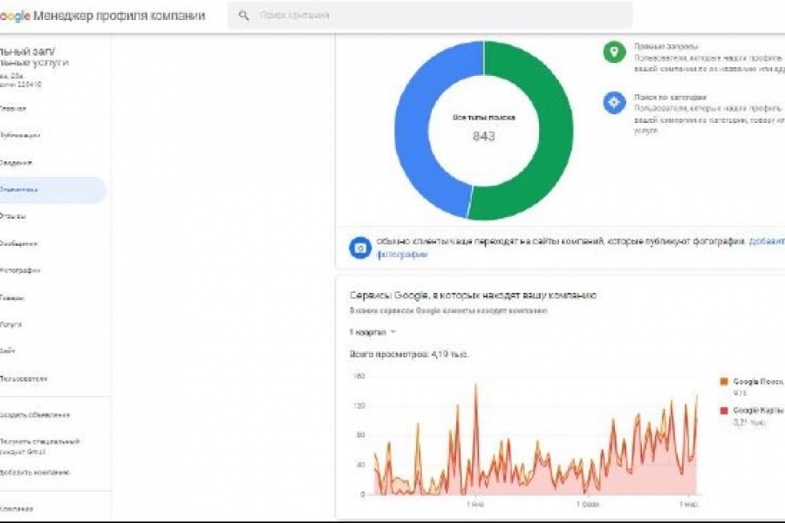Select the highlighted Статистика sidebar item
Image resolution: width=785 pixels, height=523 pixels.
click(x=52, y=190)
